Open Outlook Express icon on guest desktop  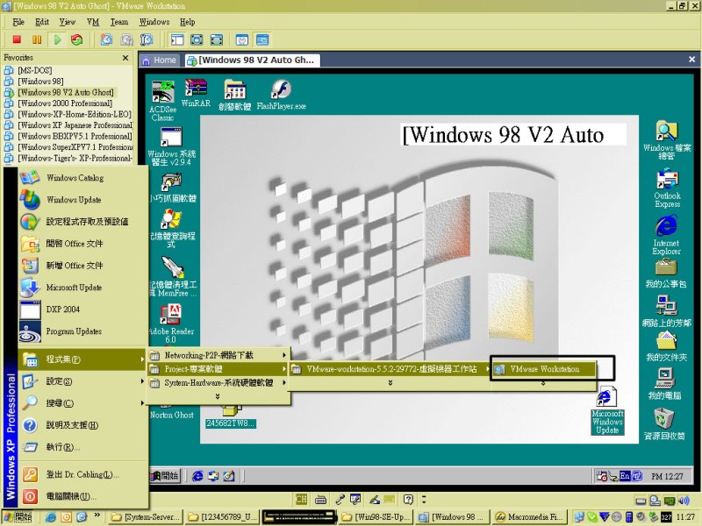(x=667, y=188)
